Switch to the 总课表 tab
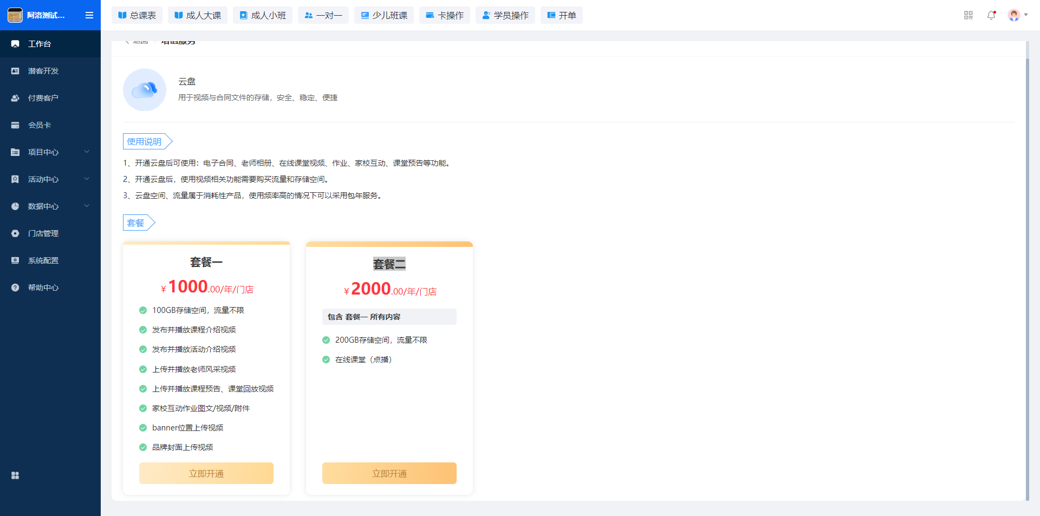Viewport: 1040px width, 516px height. [x=137, y=15]
